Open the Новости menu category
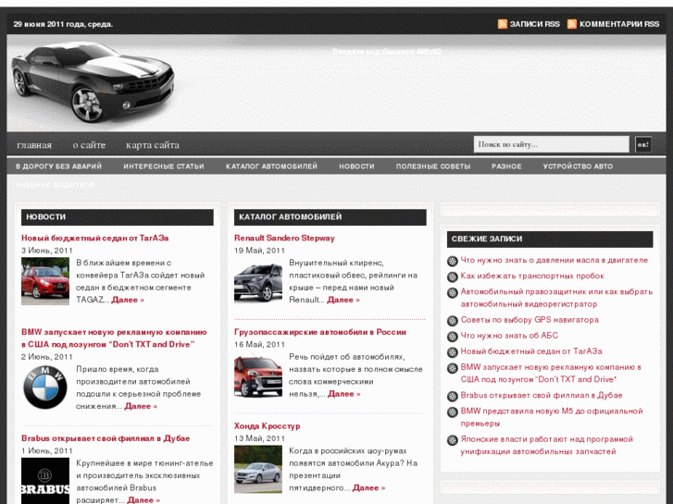The image size is (673, 504). tap(356, 166)
